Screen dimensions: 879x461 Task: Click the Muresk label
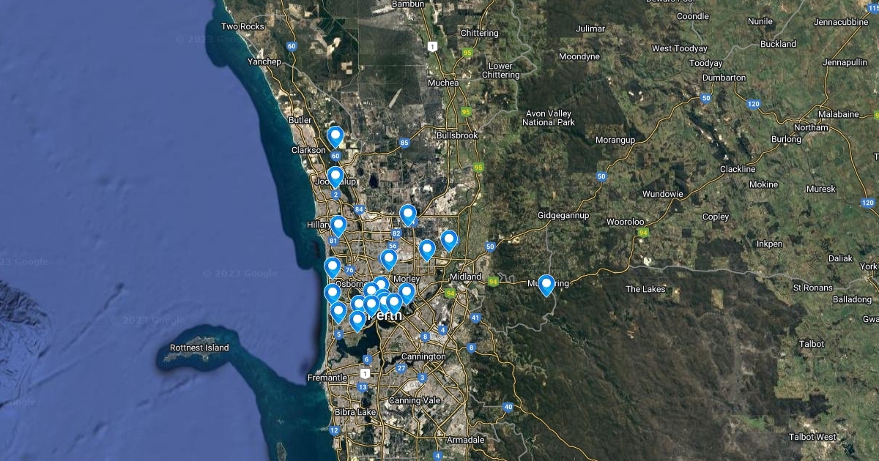[x=820, y=189]
